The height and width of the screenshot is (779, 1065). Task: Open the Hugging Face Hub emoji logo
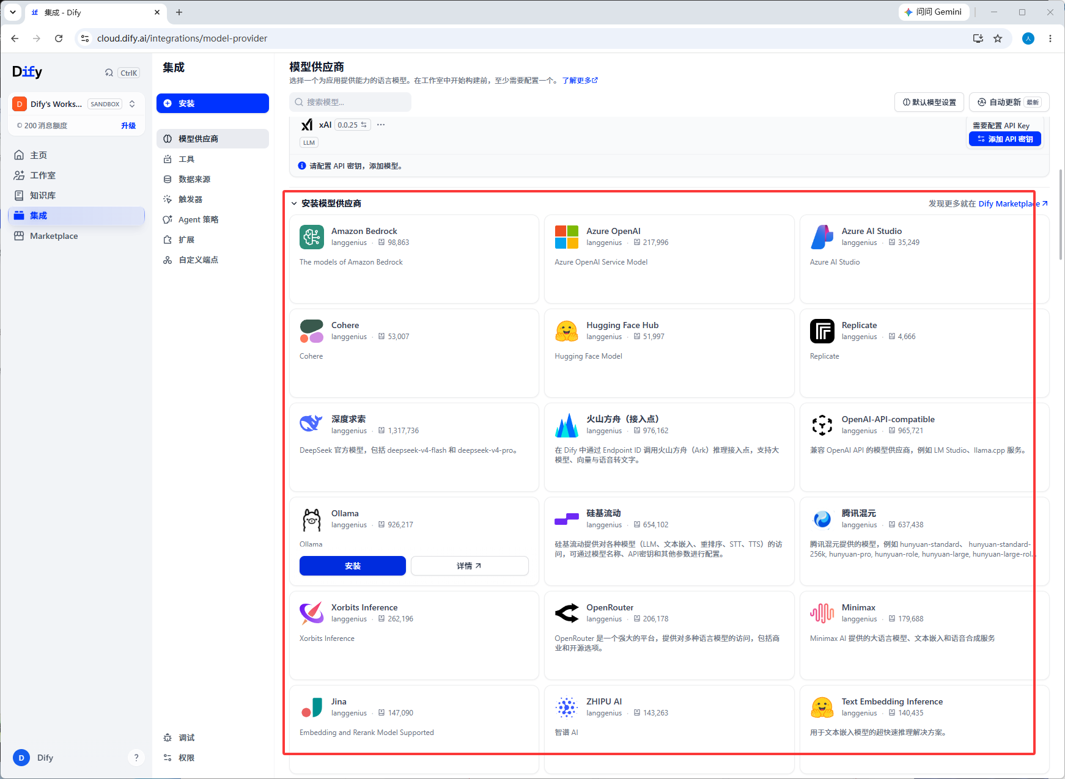coord(567,331)
